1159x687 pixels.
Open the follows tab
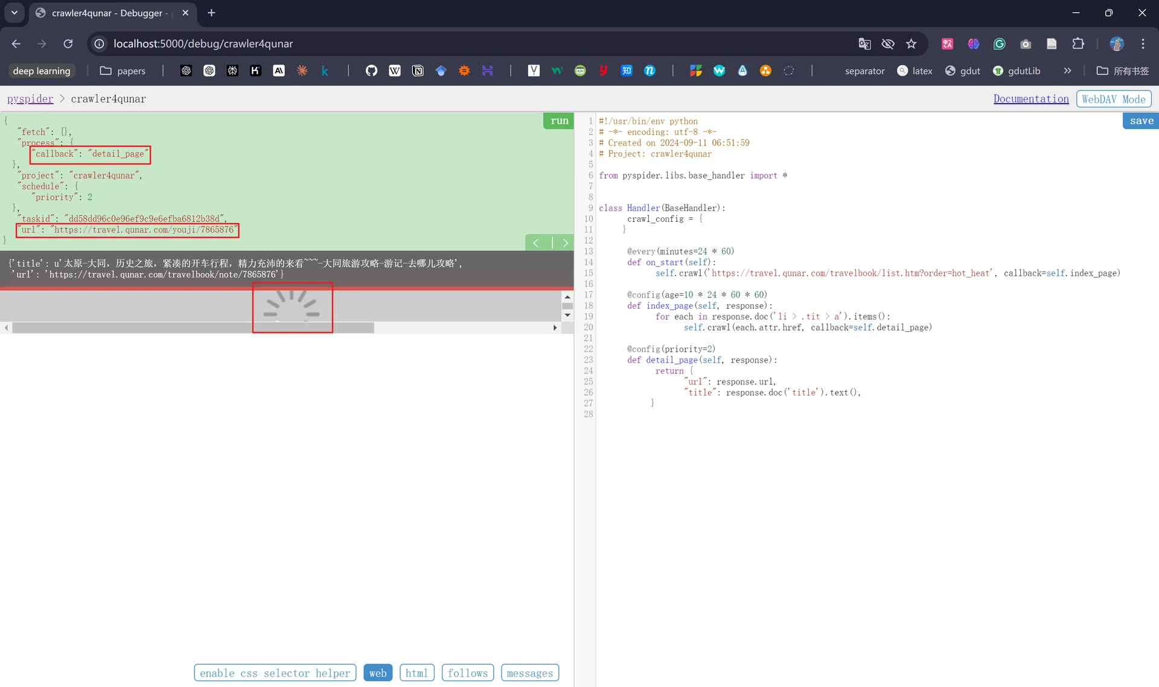[x=468, y=673]
